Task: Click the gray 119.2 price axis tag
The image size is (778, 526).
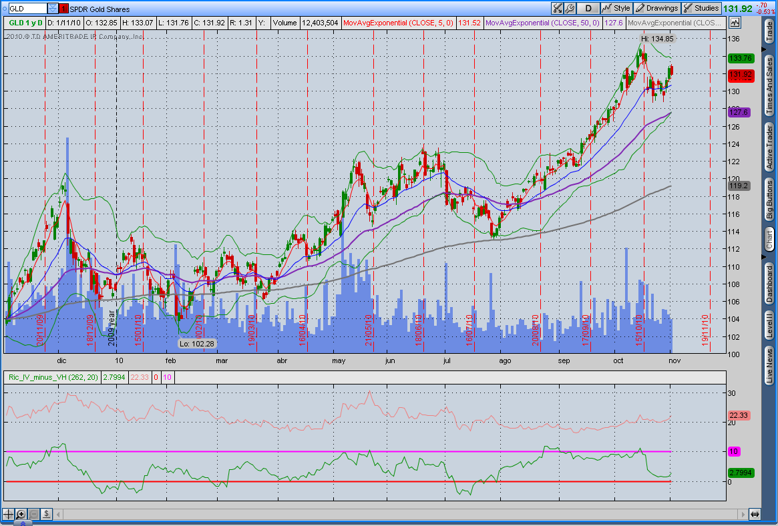Action: 739,186
